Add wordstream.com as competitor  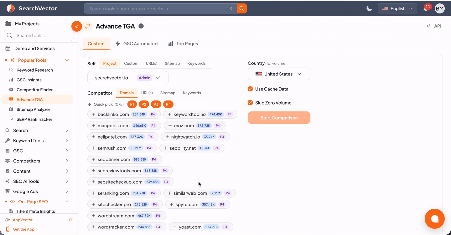pos(127,216)
